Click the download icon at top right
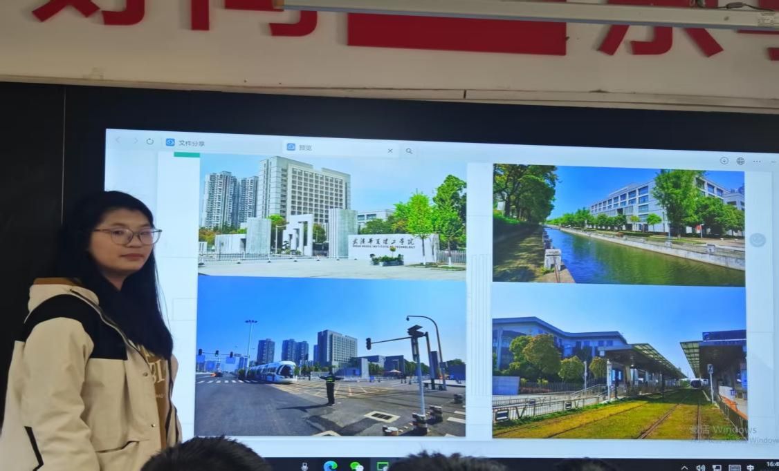 pyautogui.click(x=724, y=160)
